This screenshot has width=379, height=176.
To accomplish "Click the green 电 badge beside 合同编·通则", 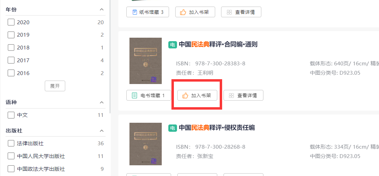I will (x=172, y=45).
